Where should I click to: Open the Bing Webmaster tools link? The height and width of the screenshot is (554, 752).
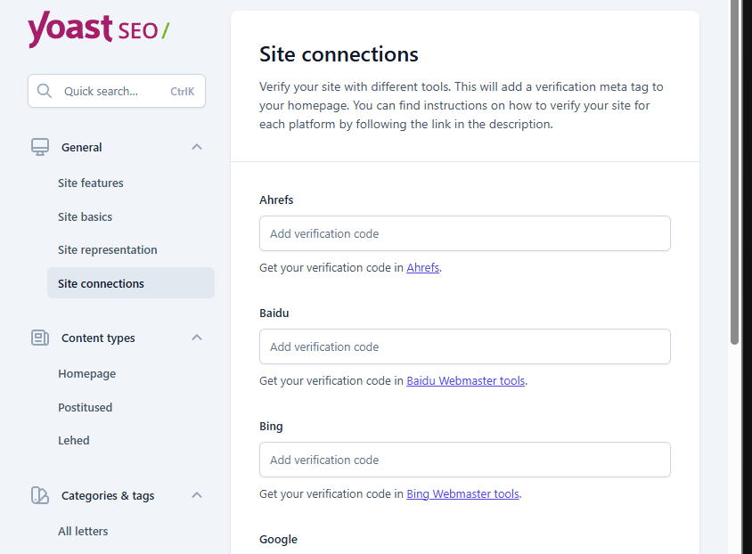[x=462, y=493]
